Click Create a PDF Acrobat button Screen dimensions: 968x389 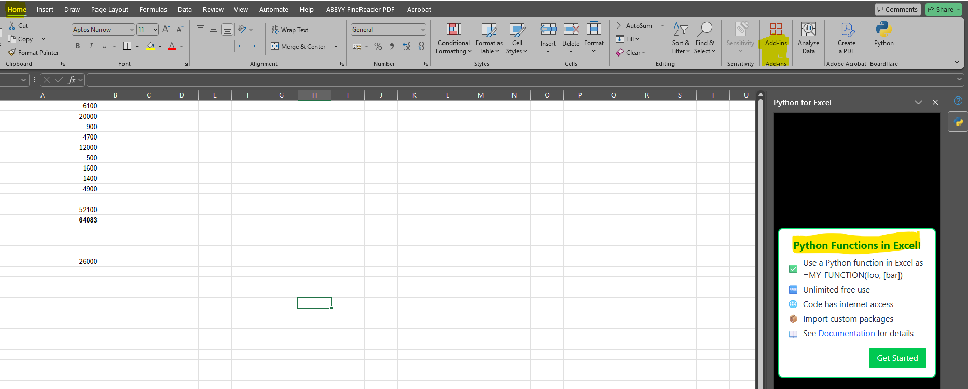coord(847,38)
